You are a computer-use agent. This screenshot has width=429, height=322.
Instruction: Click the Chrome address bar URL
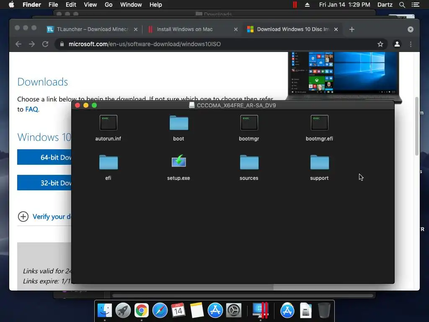[x=145, y=44]
